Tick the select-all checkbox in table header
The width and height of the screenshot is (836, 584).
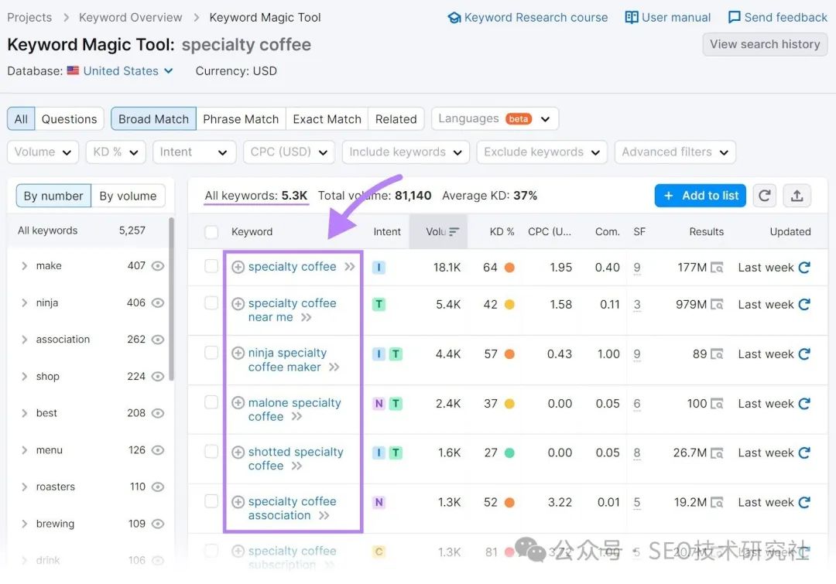point(211,231)
